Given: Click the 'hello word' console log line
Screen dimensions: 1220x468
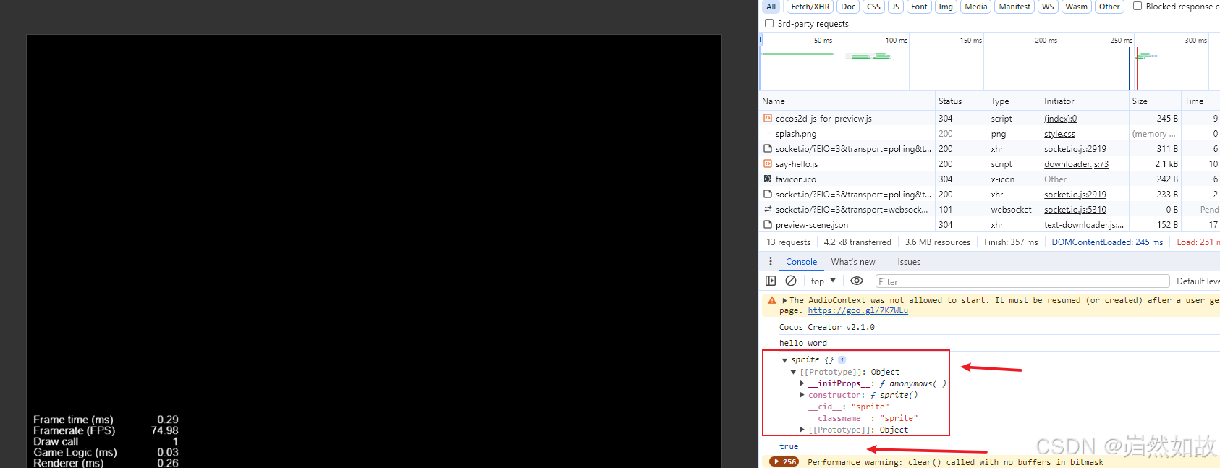Looking at the screenshot, I should [x=802, y=343].
